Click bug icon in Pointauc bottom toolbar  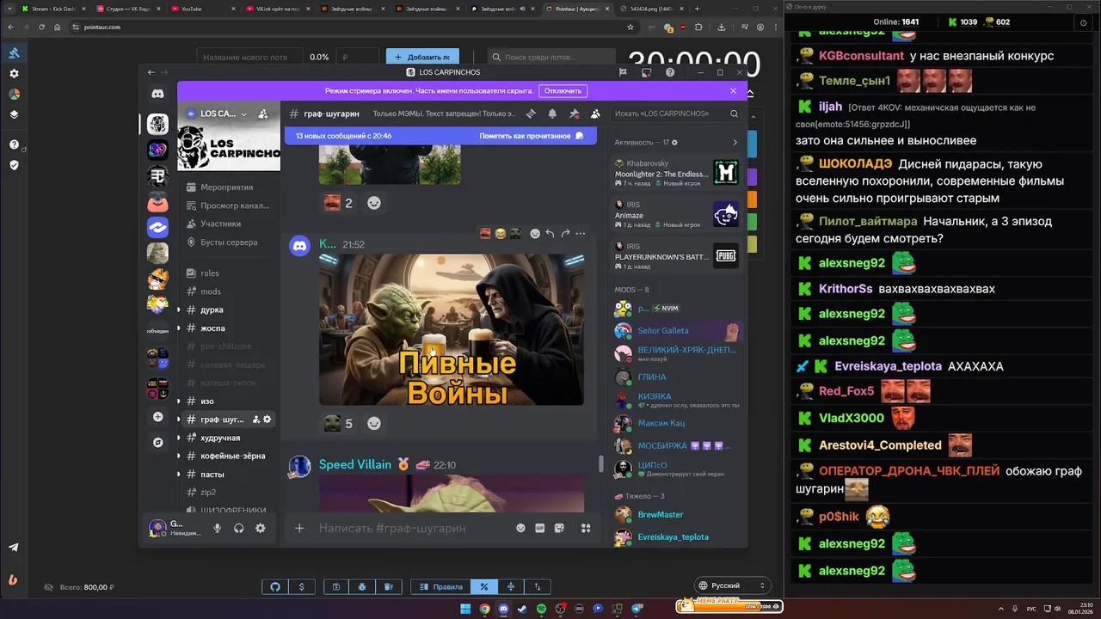pyautogui.click(x=362, y=586)
